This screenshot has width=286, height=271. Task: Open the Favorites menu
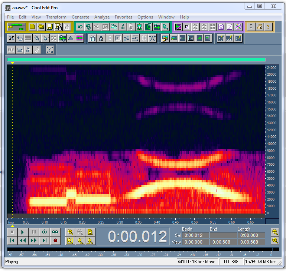(123, 17)
